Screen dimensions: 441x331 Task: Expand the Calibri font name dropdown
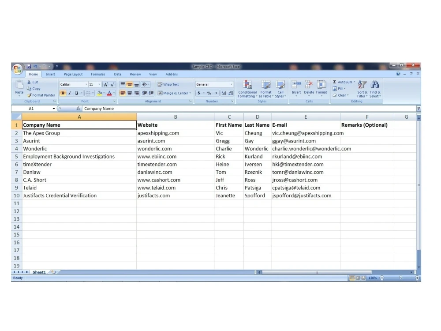coord(86,84)
